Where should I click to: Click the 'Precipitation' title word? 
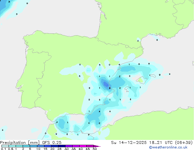tap(13, 143)
